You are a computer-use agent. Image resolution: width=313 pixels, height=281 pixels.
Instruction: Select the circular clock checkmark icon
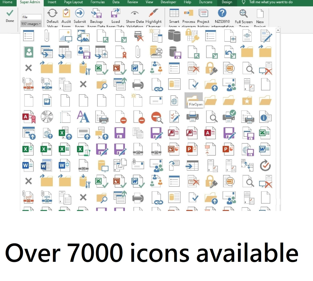[265, 166]
